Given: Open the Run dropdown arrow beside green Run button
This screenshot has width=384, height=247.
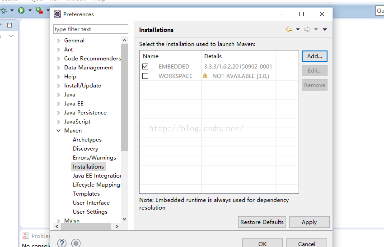Looking at the screenshot, I should [x=30, y=10].
